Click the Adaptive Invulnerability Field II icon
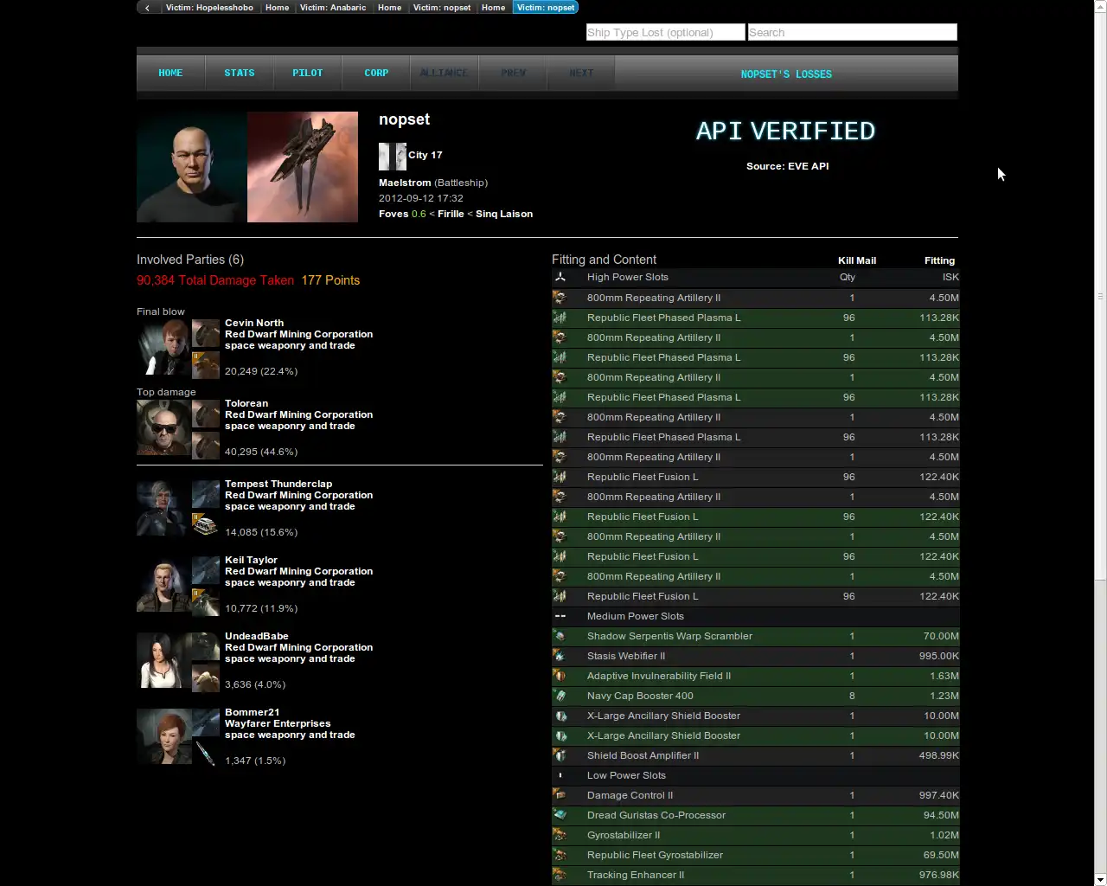 pyautogui.click(x=560, y=677)
